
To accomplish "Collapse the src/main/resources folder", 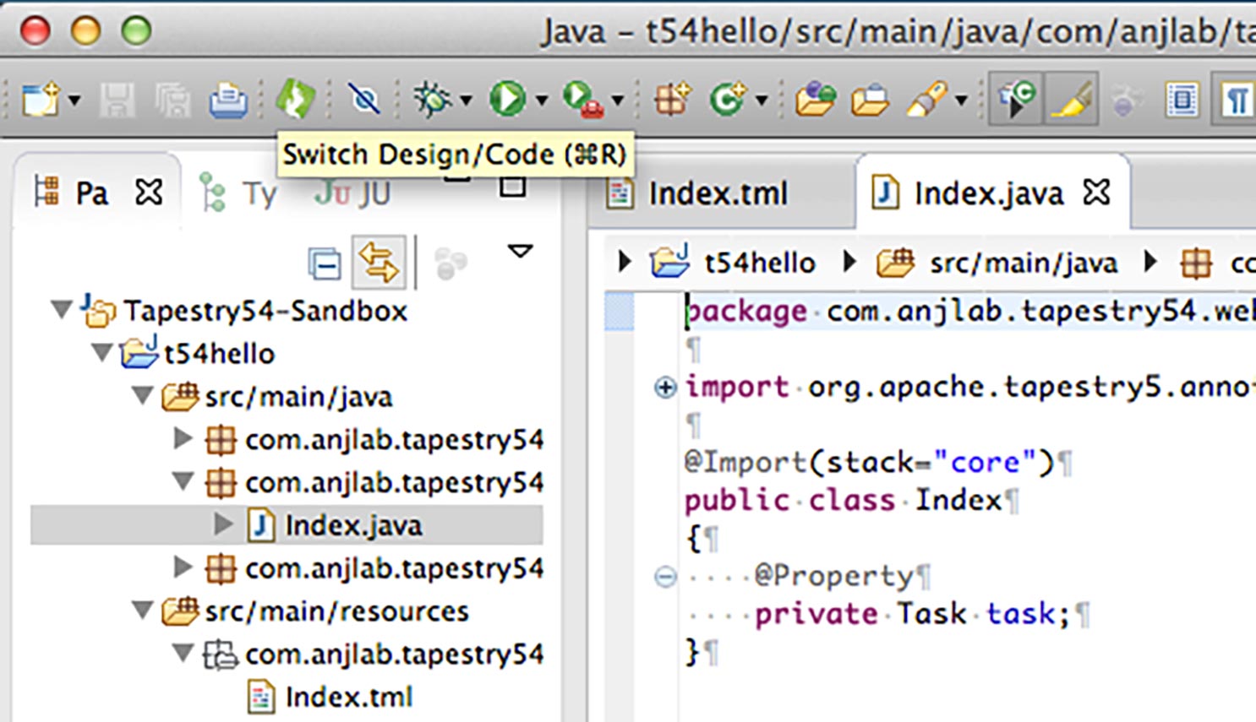I will 143,610.
